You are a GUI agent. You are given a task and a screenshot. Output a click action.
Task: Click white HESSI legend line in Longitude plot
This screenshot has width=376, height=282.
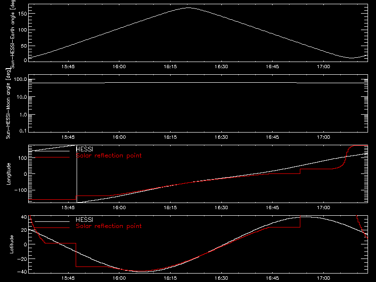tap(52, 151)
